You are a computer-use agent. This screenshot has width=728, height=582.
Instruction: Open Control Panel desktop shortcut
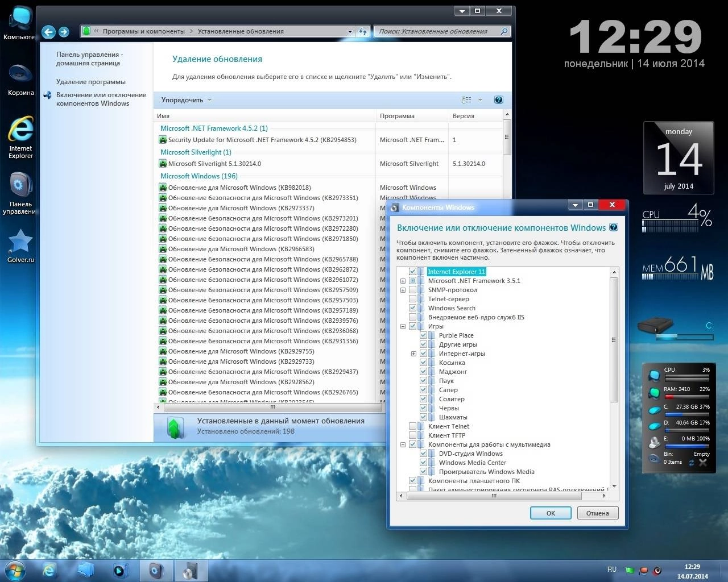point(20,193)
